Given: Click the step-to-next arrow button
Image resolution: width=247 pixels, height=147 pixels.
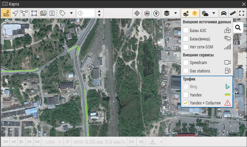Looking at the screenshot, I should pyautogui.click(x=131, y=142).
